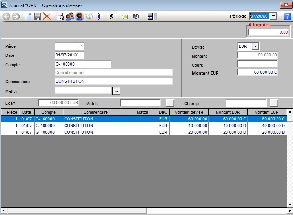Open the calculator icon's dropdown arrow
The width and height of the screenshot is (293, 215).
click(x=155, y=16)
